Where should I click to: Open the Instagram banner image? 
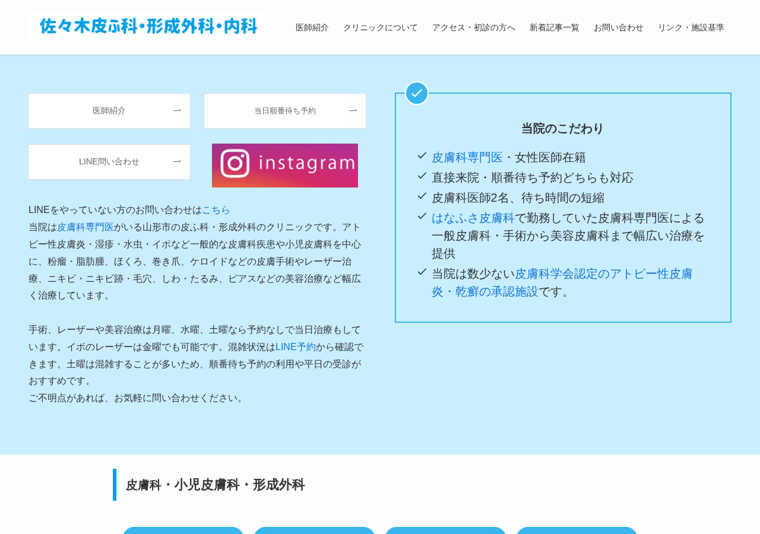point(285,166)
